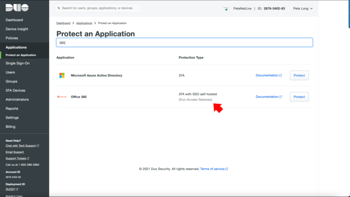Click the Microsoft Azure Active Directory logo icon
Image resolution: width=350 pixels, height=197 pixels.
(62, 75)
